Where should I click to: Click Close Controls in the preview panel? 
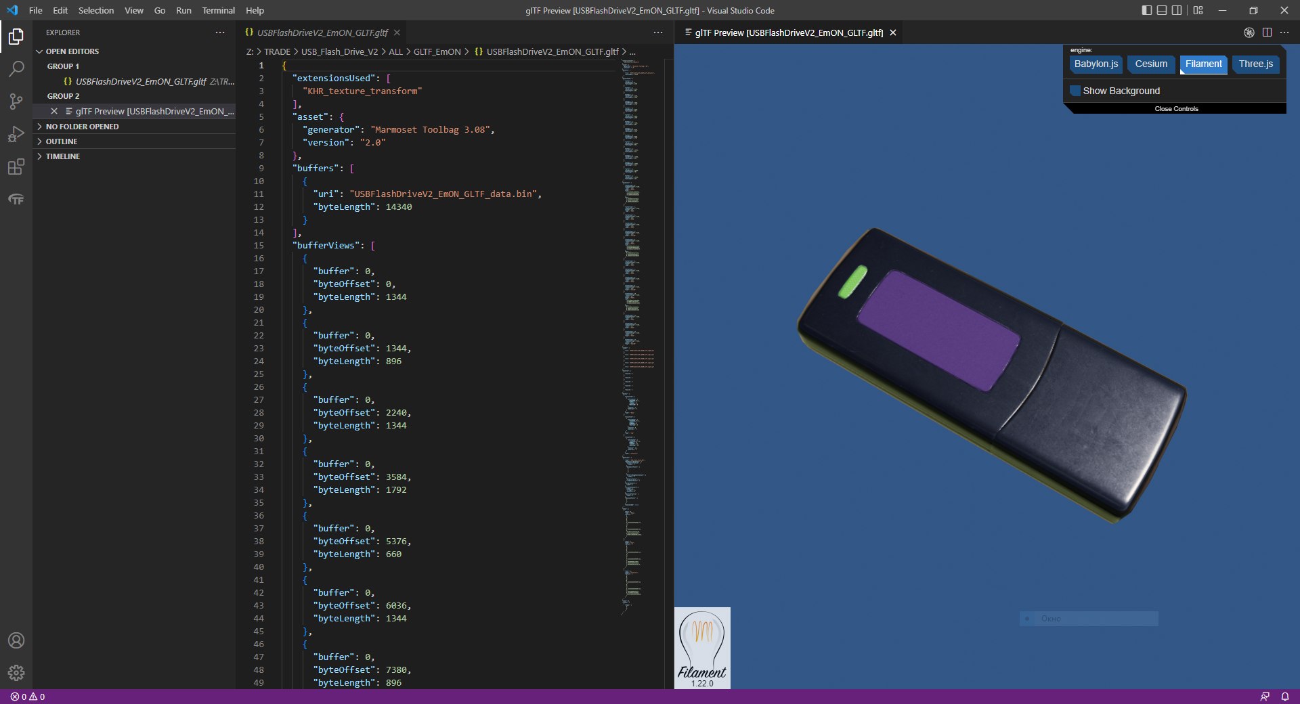1176,108
